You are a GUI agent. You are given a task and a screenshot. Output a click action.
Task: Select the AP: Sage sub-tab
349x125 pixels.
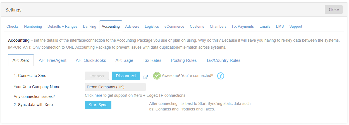point(124,60)
